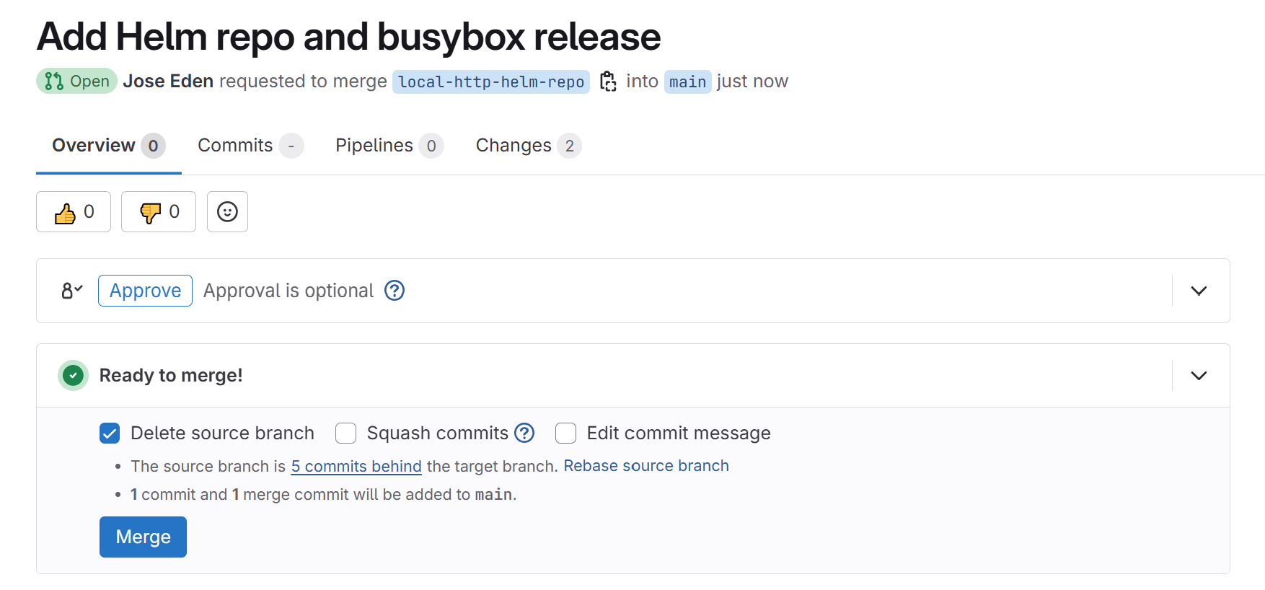Click the Approve button
Image resolution: width=1265 pixels, height=590 pixels.
pos(145,291)
